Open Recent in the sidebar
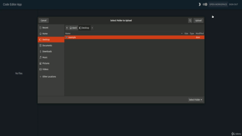 click(x=51, y=28)
